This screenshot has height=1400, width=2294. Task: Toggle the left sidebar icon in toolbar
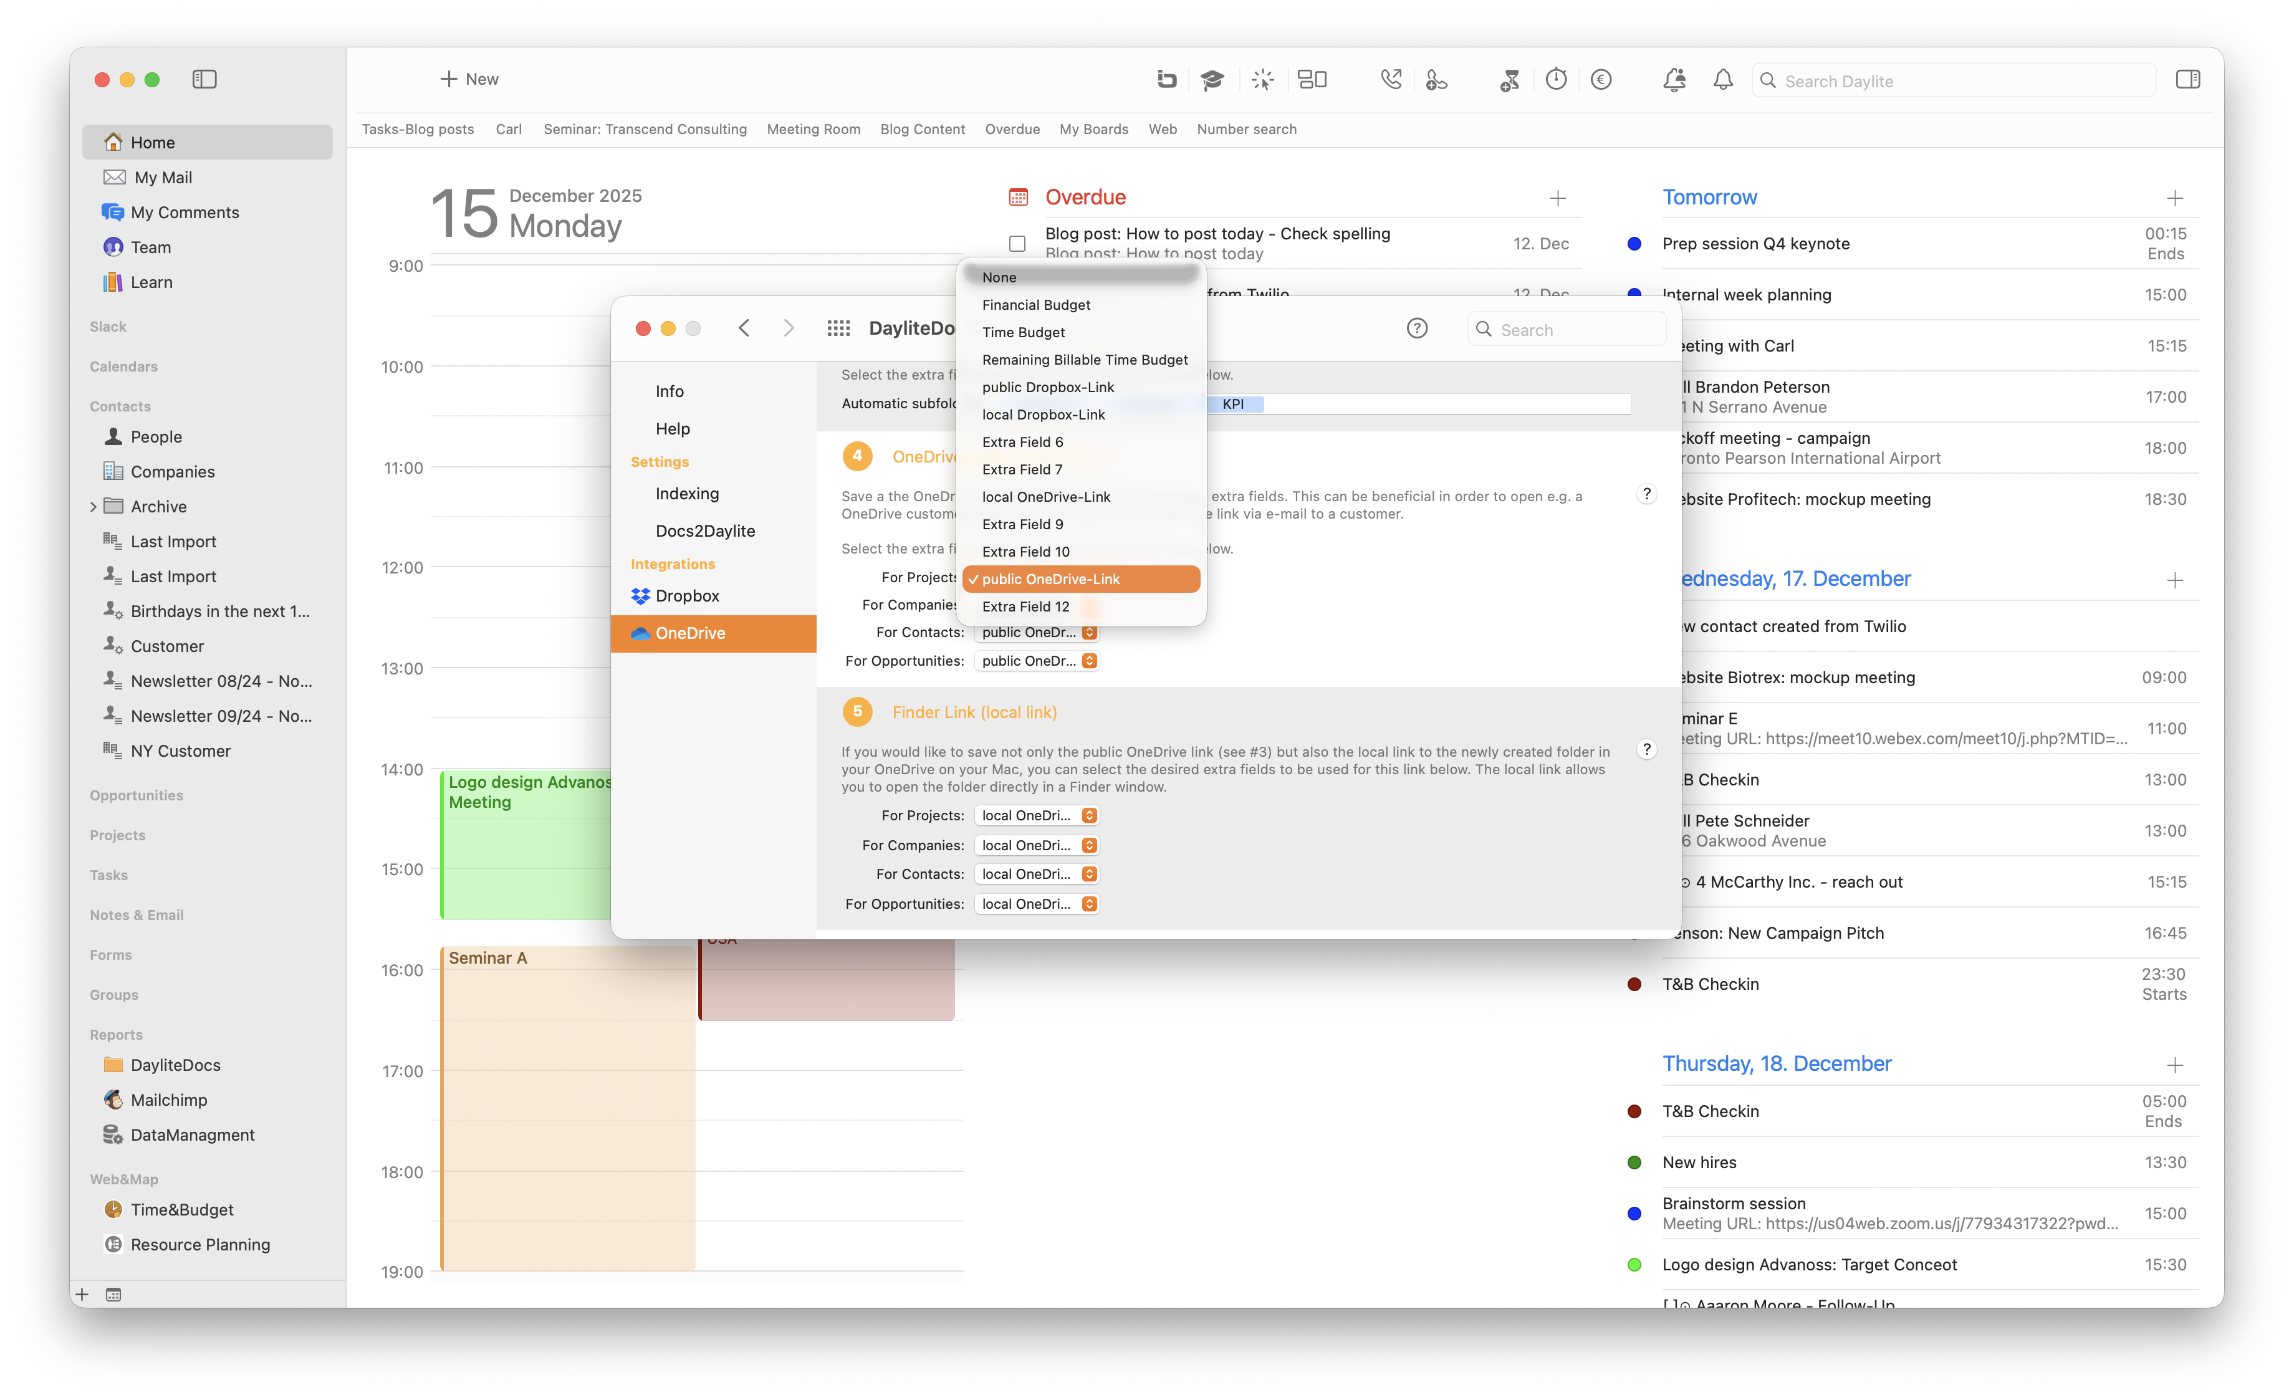pos(204,79)
